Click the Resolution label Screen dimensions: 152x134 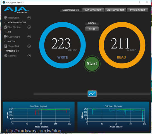14,18
